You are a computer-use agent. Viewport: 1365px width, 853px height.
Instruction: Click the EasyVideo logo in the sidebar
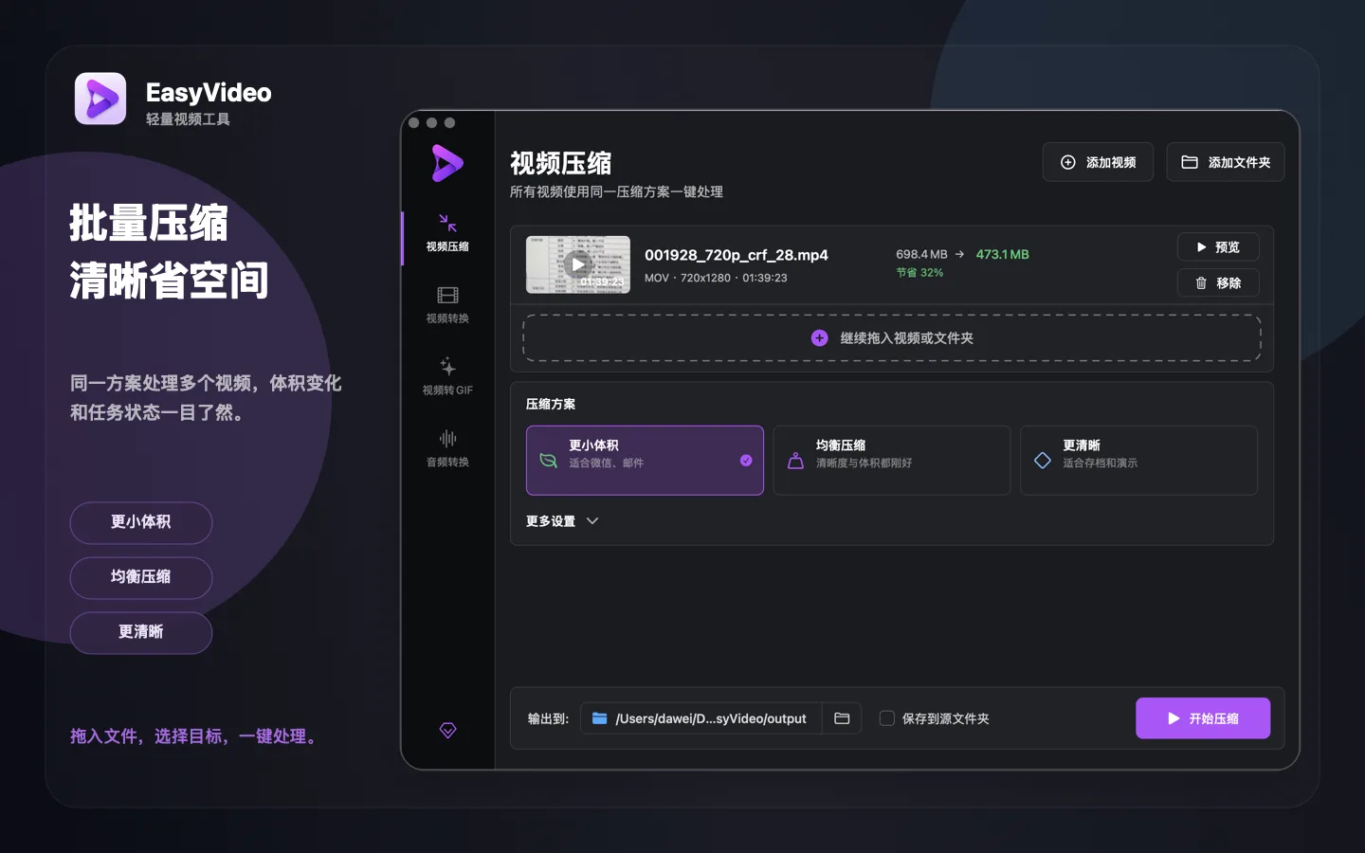447,163
